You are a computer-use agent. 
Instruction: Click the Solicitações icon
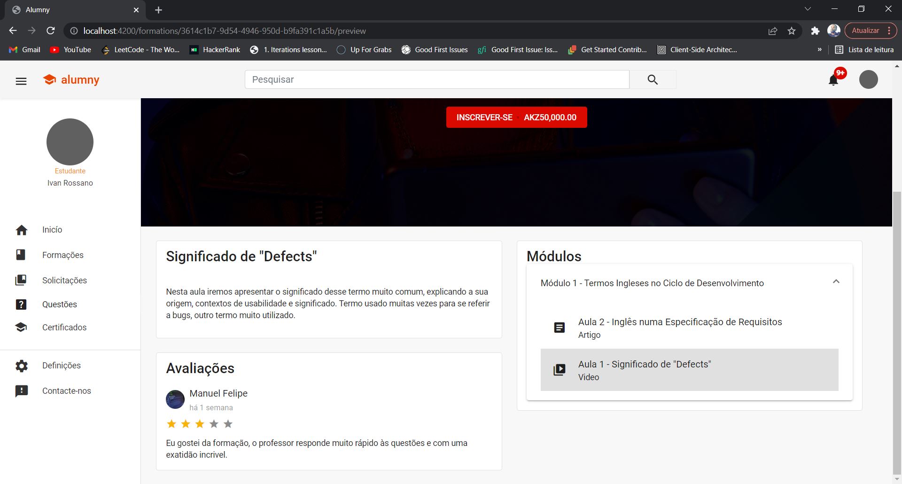(x=21, y=280)
